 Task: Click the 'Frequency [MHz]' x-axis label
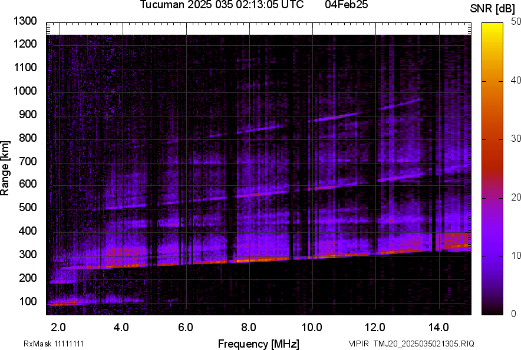258,344
